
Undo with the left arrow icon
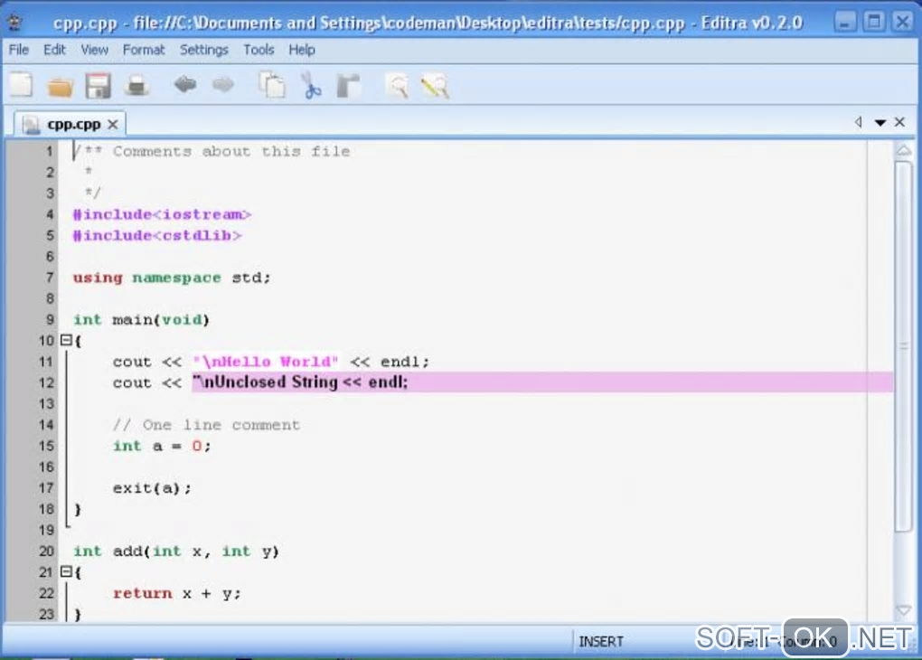(185, 85)
